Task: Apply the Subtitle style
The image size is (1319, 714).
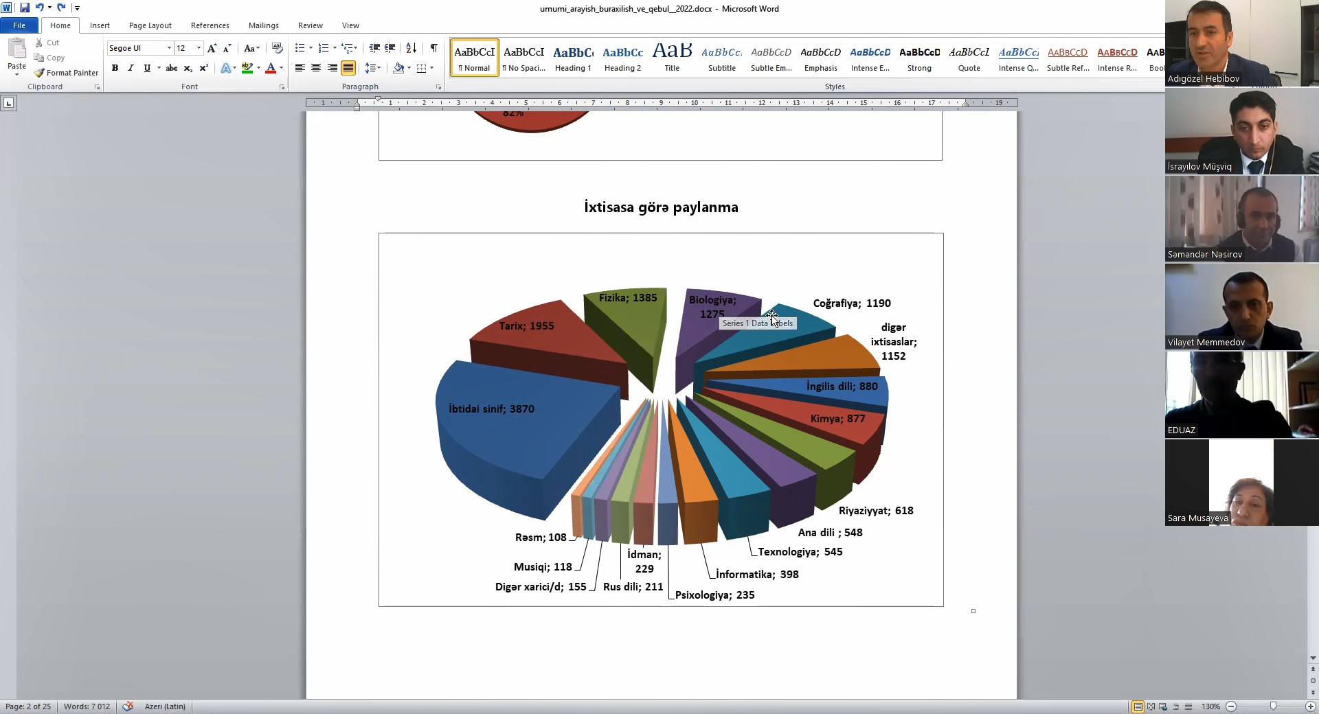Action: 721,58
